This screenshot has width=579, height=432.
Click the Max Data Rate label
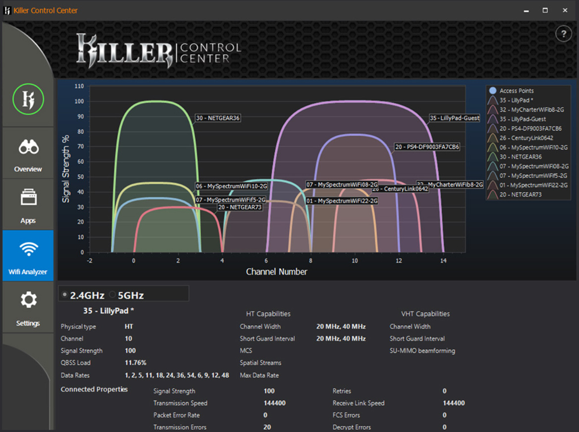(259, 375)
